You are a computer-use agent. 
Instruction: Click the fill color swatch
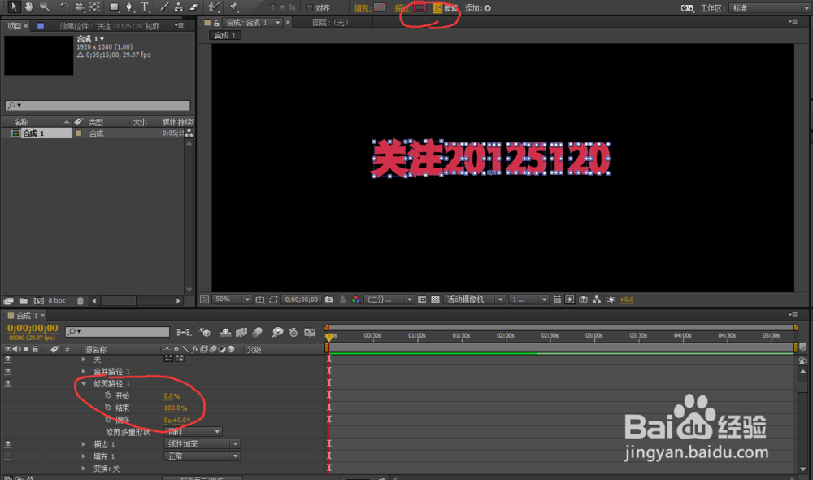coord(380,8)
